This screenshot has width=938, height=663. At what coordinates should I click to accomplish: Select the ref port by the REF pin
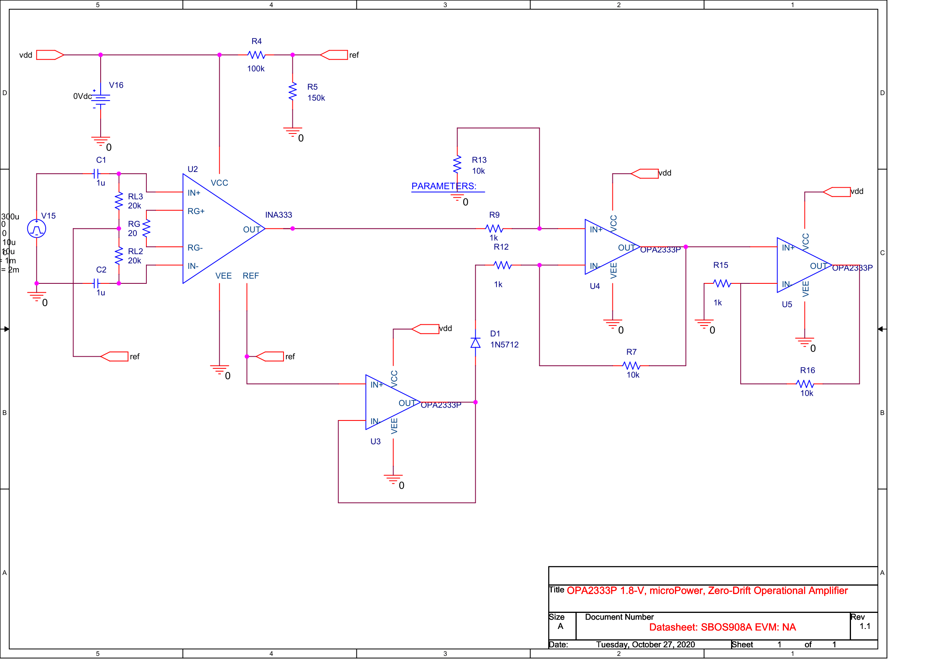[x=269, y=356]
